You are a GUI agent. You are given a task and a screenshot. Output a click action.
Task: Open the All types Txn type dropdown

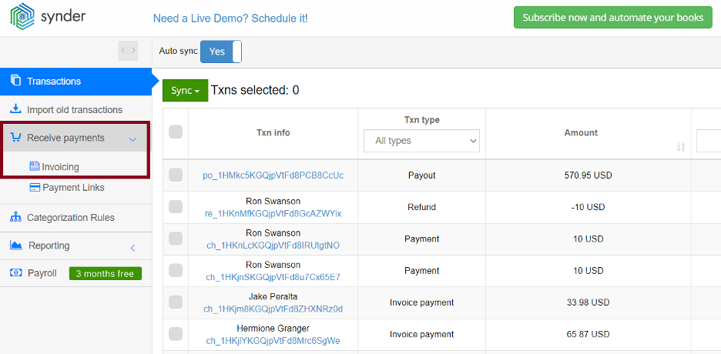[421, 141]
